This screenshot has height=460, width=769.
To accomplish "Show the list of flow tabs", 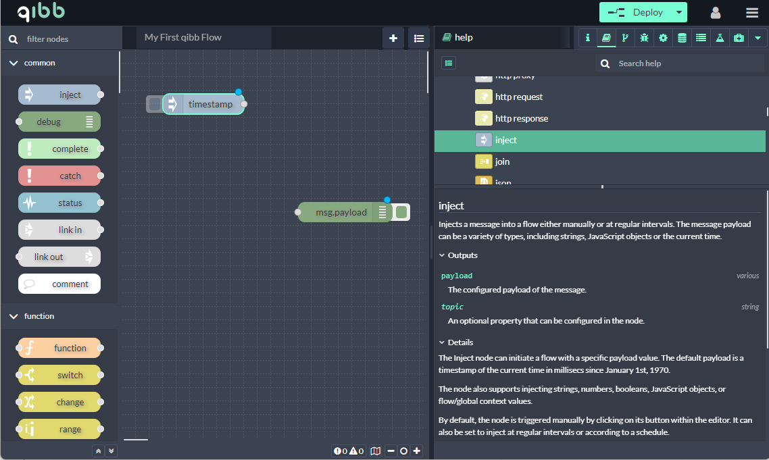I will pyautogui.click(x=419, y=39).
